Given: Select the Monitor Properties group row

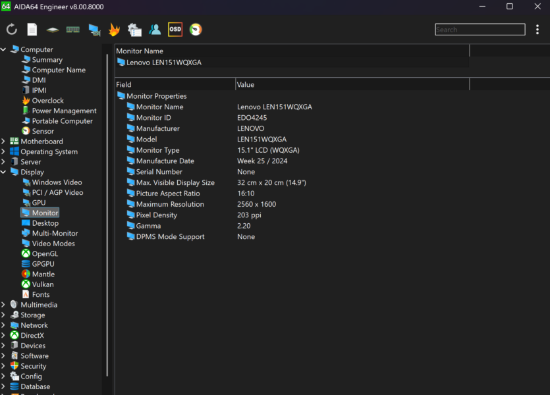Looking at the screenshot, I should 152,96.
